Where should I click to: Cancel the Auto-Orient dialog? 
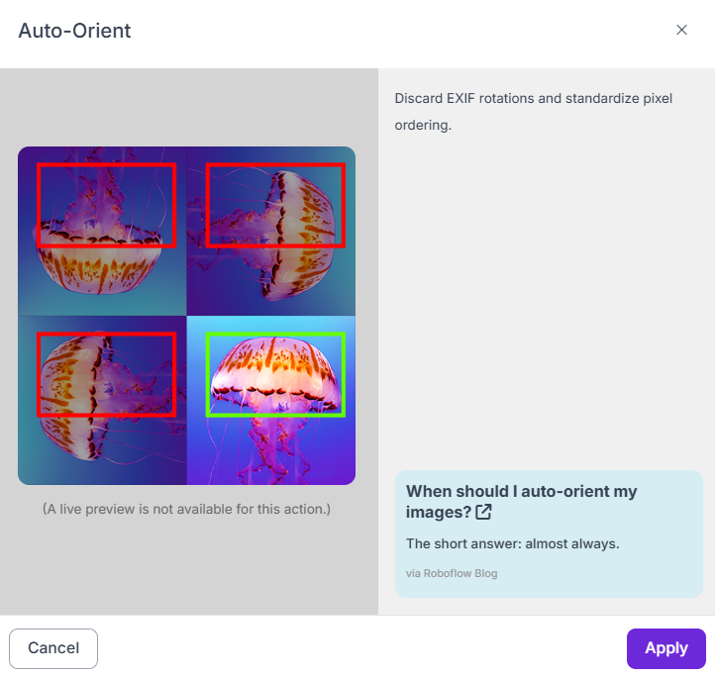click(53, 648)
